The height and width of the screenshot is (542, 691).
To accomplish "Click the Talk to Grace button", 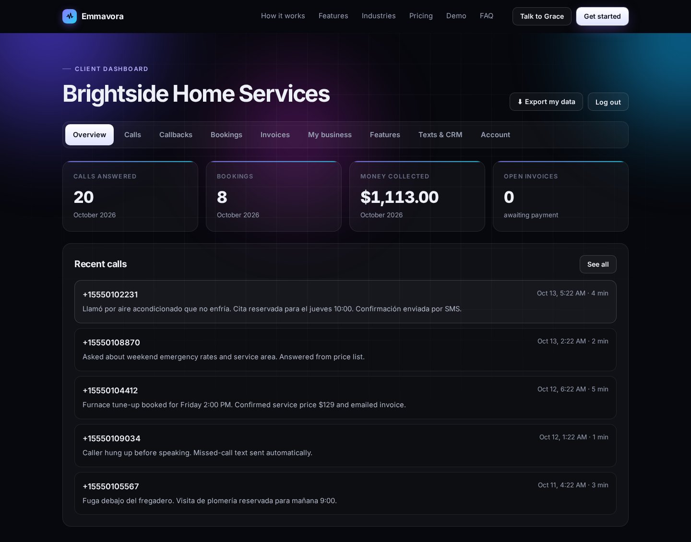I will point(542,16).
